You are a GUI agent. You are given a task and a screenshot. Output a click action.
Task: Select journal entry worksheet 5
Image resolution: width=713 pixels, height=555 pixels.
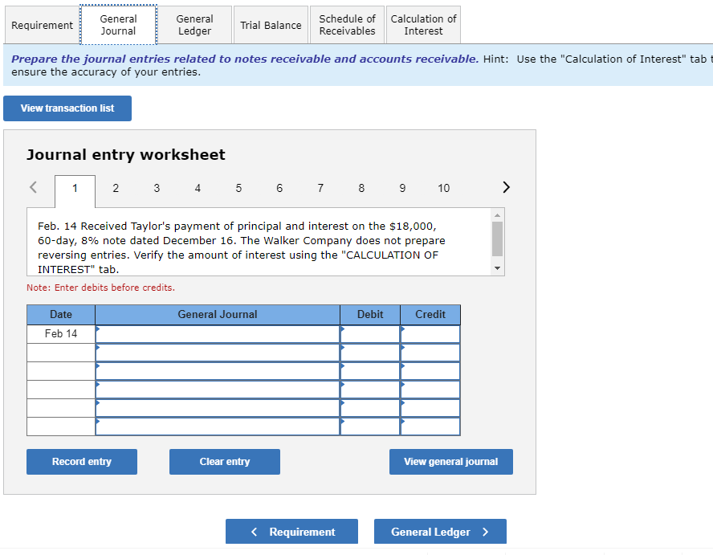click(238, 188)
